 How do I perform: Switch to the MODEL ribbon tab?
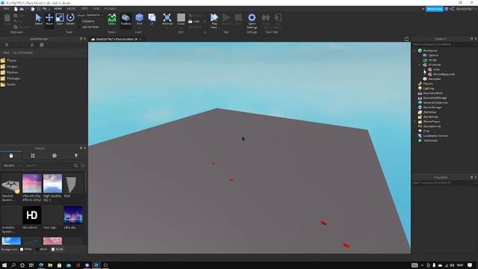coord(71,9)
